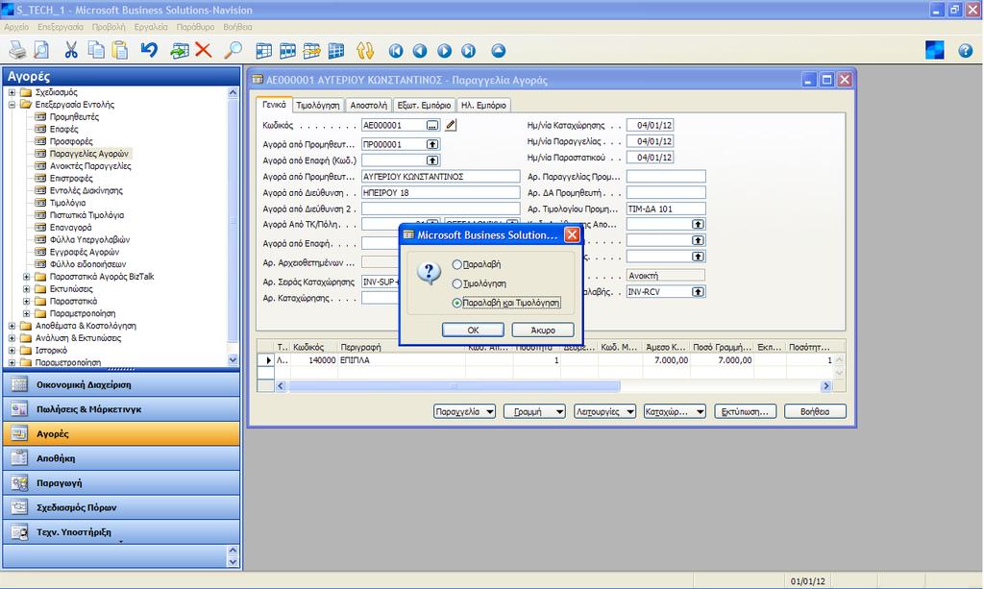Image resolution: width=984 pixels, height=589 pixels.
Task: Click the Print icon in toolbar
Action: coord(17,50)
